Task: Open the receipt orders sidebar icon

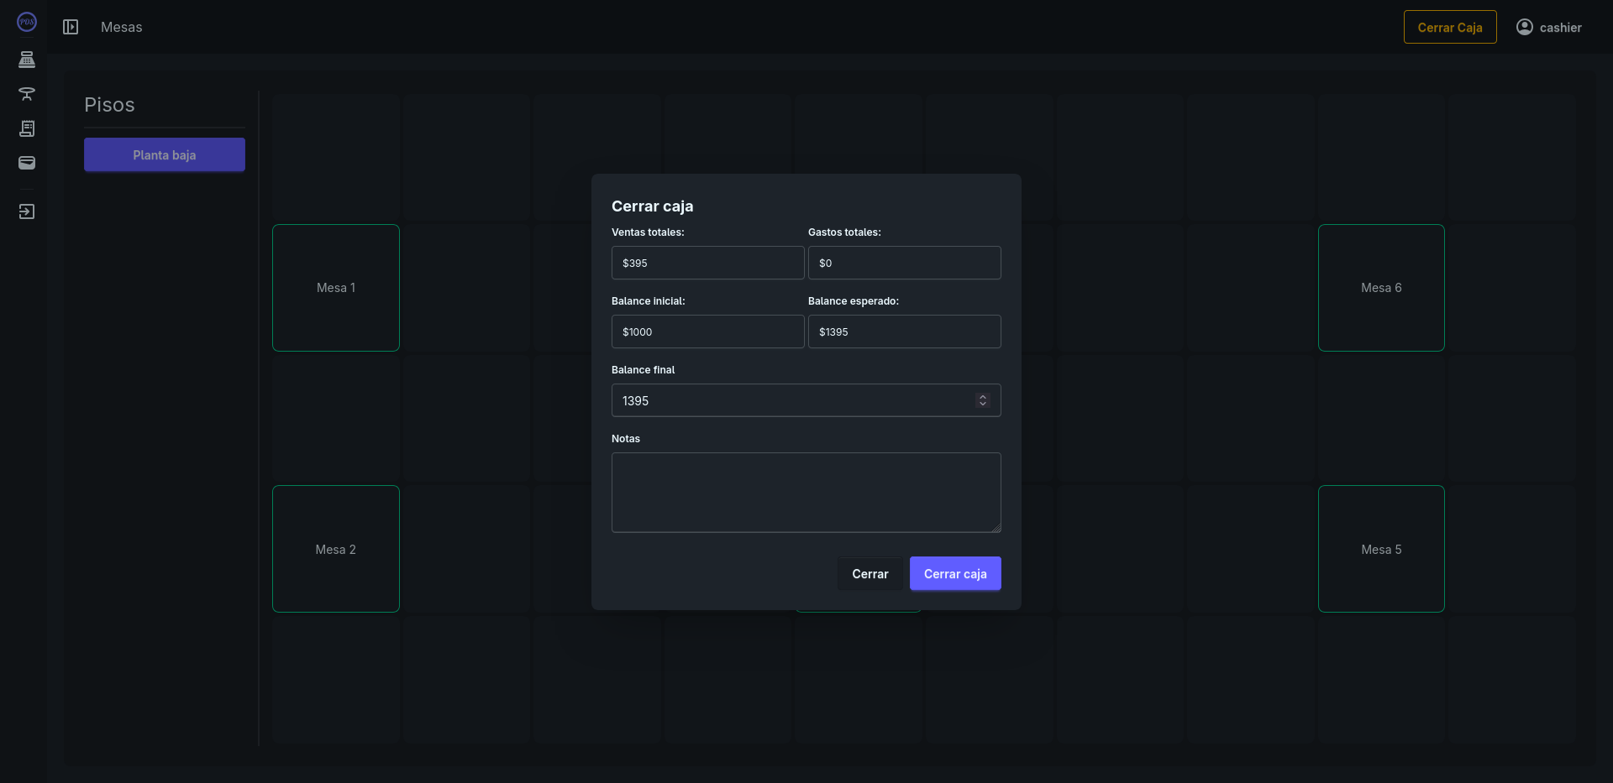Action: [27, 128]
